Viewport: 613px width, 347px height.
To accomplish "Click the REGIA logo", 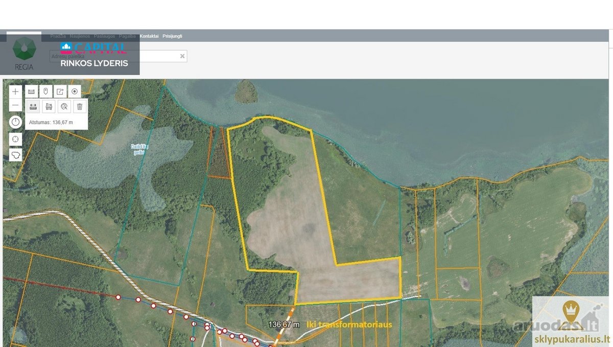I will click(24, 53).
